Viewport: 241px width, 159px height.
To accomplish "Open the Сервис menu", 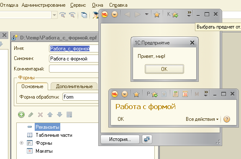I will (78, 5).
